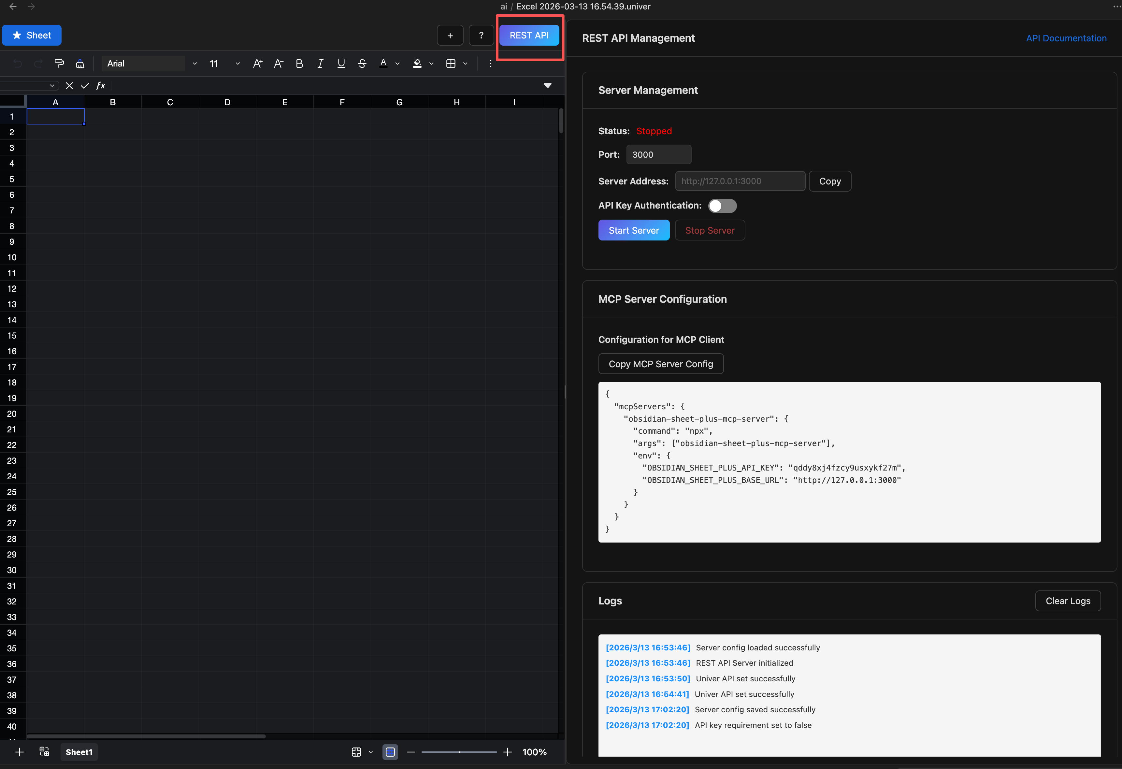Increase font size icon
The width and height of the screenshot is (1122, 769).
[x=258, y=64]
